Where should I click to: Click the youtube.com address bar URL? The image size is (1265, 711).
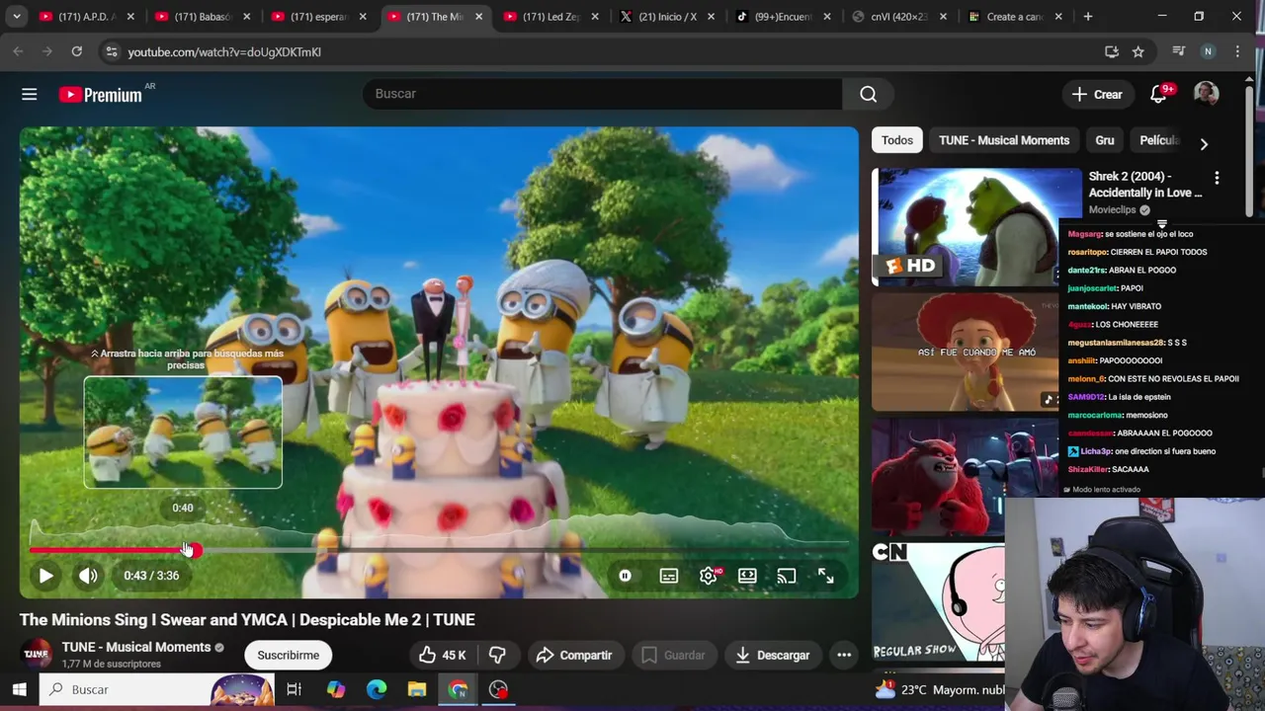click(x=224, y=51)
